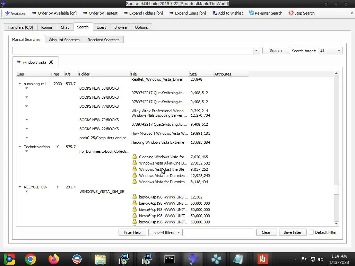Click SoulseekQt bird icon in taskbar
This screenshot has height=266, width=355.
(x=193, y=259)
